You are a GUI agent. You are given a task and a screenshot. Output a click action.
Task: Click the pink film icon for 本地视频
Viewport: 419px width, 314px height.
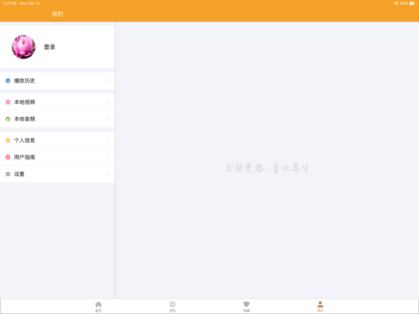click(8, 102)
